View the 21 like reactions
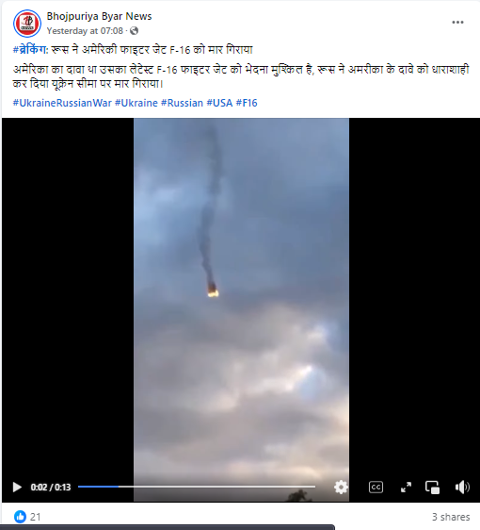Screen dimensions: 480x530 click(27, 517)
